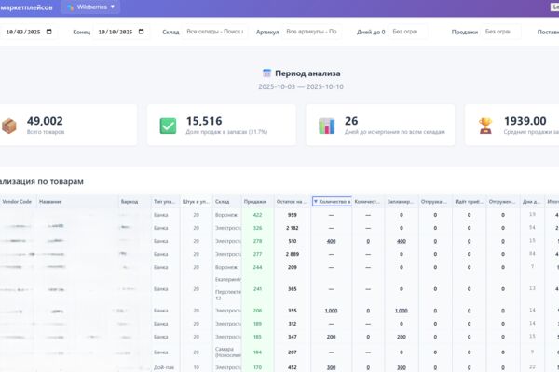Click underlined quantity 1,000 in Количество column

[x=331, y=311]
